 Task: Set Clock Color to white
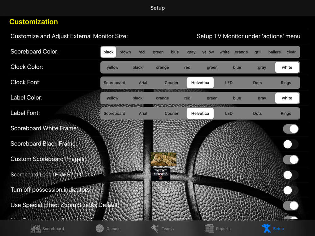coord(287,67)
